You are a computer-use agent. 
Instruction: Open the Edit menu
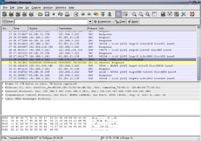click(x=12, y=7)
